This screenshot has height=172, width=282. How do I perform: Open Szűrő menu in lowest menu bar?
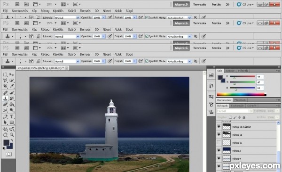72,55
